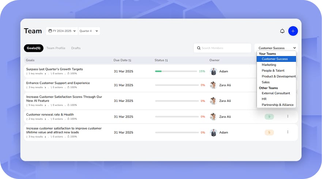
Task: Click the search magnifier icon
Action: click(199, 48)
